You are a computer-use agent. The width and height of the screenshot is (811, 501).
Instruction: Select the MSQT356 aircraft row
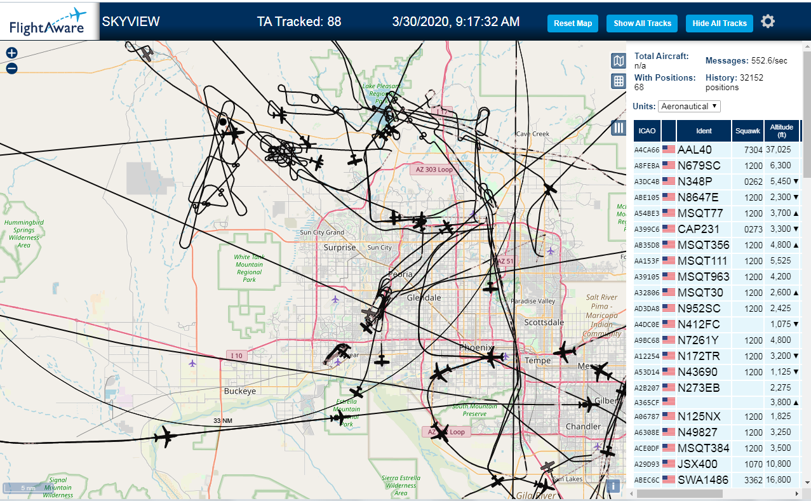click(716, 245)
